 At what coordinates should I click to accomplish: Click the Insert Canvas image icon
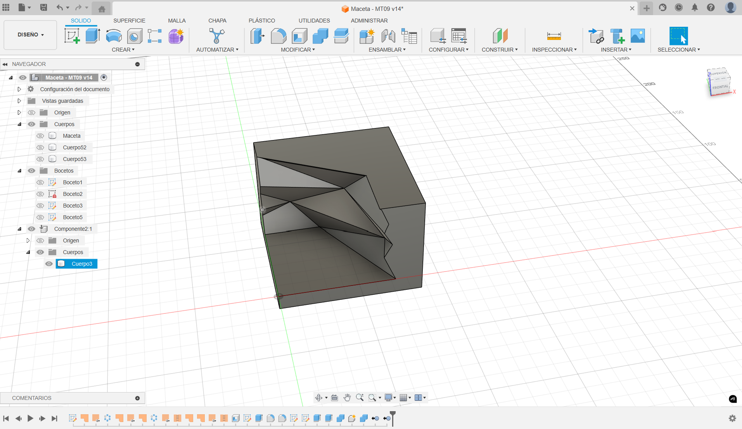coord(638,36)
